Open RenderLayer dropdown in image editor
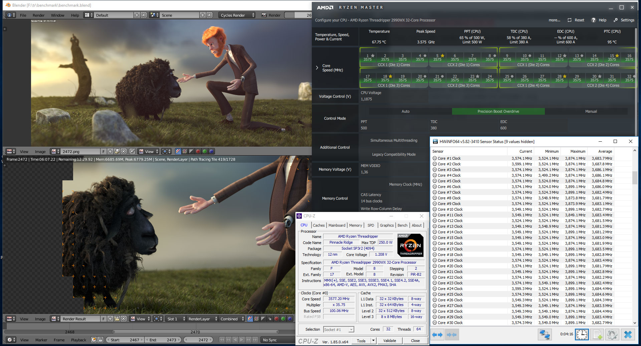The image size is (641, 346). coord(202,319)
